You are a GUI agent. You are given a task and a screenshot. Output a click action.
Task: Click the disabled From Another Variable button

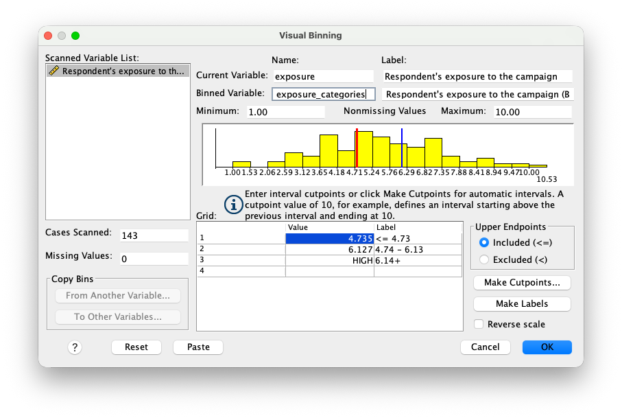(x=118, y=296)
